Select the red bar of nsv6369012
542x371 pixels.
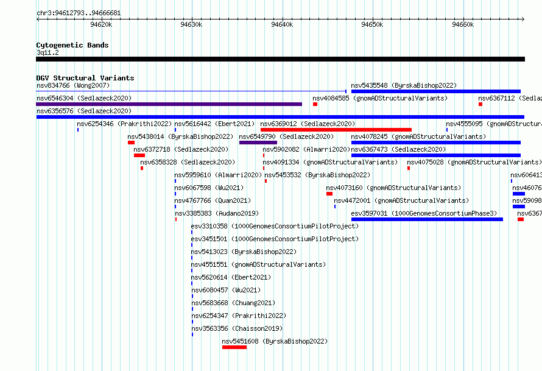(336, 130)
